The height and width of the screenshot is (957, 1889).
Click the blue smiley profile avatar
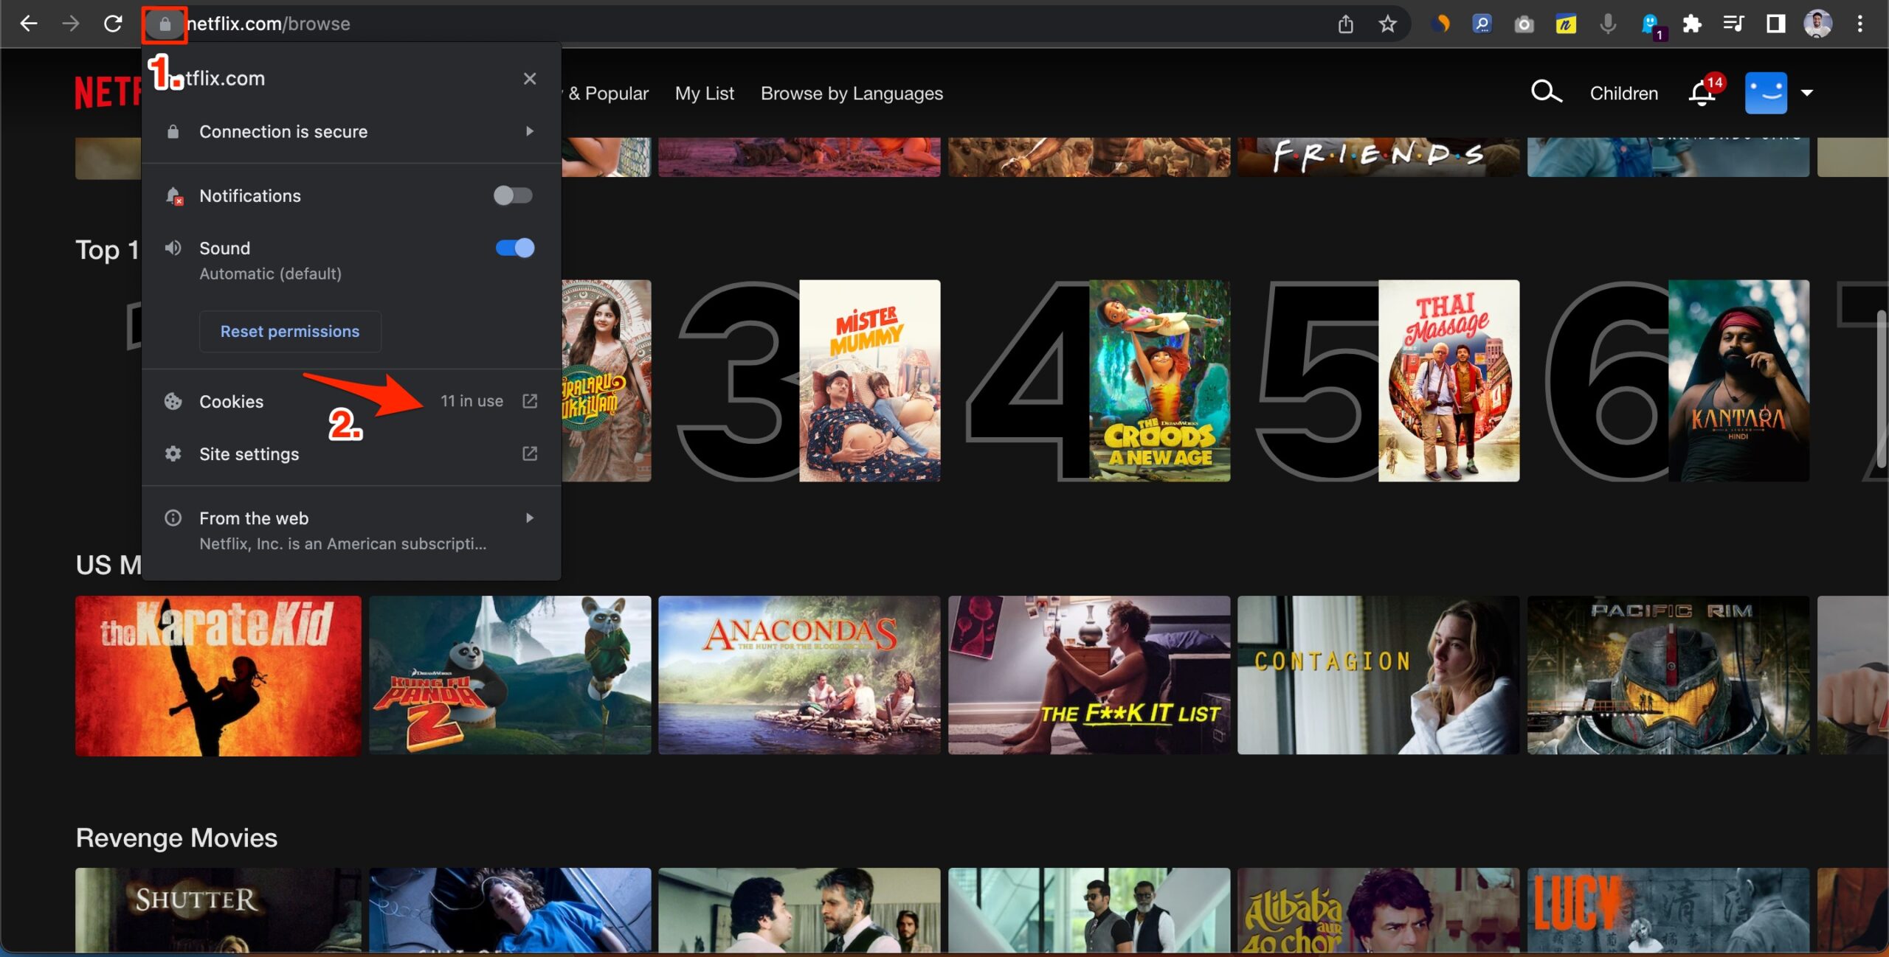(1766, 93)
